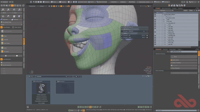Enable the Show Values checkbox
Viewport: 200px width, 112px height.
pyautogui.click(x=13, y=27)
